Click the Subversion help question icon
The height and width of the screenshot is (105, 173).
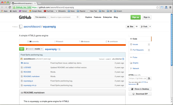[x=138, y=84]
